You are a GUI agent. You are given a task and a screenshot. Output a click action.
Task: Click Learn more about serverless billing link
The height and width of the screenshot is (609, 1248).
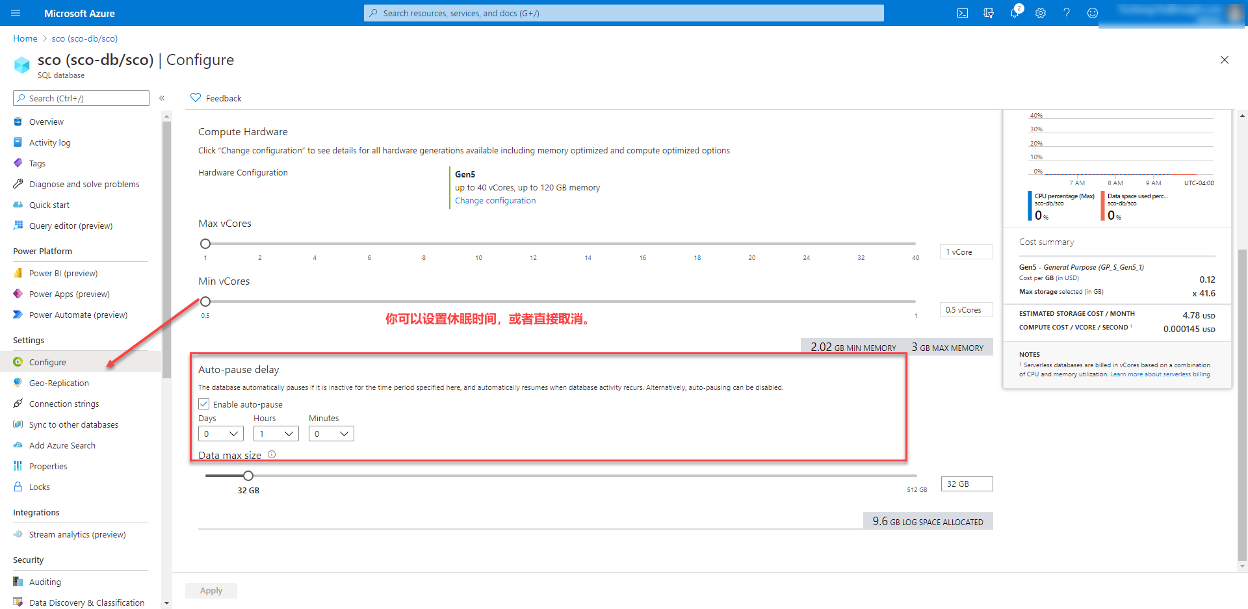pyautogui.click(x=1160, y=374)
